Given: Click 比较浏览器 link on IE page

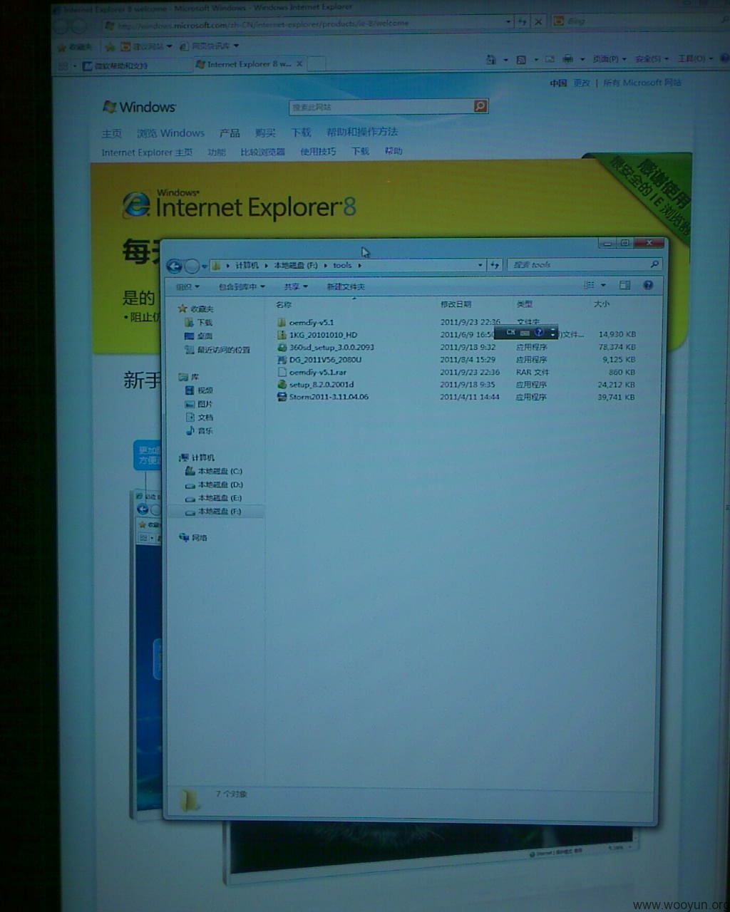Looking at the screenshot, I should point(262,152).
